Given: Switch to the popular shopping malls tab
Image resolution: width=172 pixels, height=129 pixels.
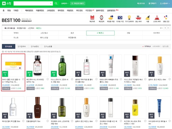Looking at the screenshot, I should click(48, 46).
